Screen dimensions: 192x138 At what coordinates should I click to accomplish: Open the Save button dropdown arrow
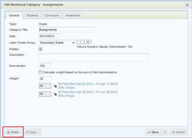165,132
